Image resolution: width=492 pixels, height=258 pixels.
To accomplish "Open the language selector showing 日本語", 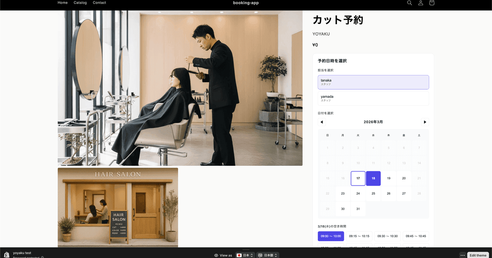I will [267, 255].
